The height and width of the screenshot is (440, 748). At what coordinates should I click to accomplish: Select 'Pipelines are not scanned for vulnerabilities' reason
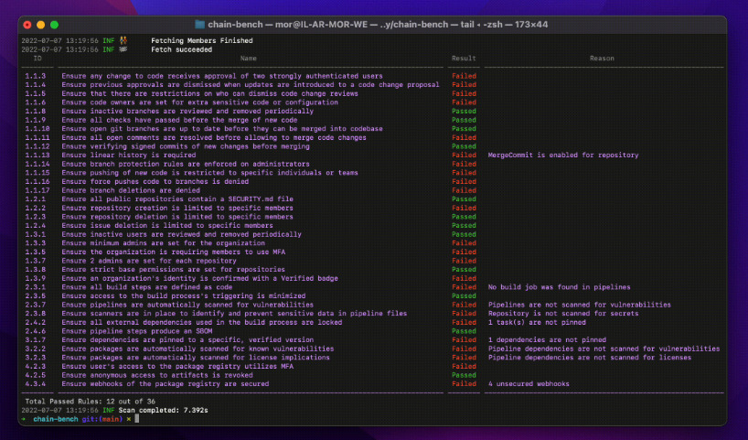(x=579, y=305)
